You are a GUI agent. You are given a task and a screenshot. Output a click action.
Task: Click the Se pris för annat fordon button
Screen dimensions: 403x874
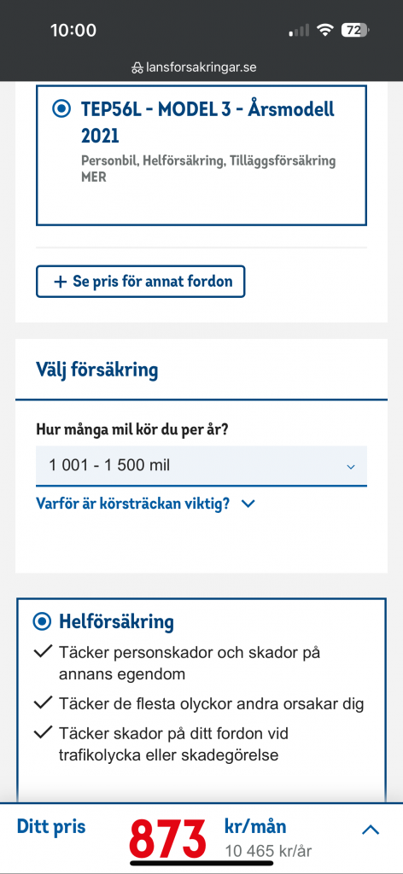coord(141,282)
